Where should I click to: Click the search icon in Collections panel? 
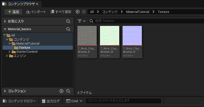pos(68,91)
